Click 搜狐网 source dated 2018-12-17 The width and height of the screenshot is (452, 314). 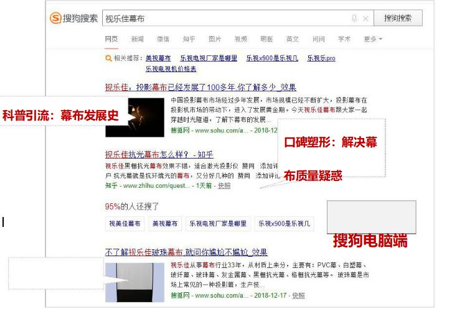coord(180,295)
